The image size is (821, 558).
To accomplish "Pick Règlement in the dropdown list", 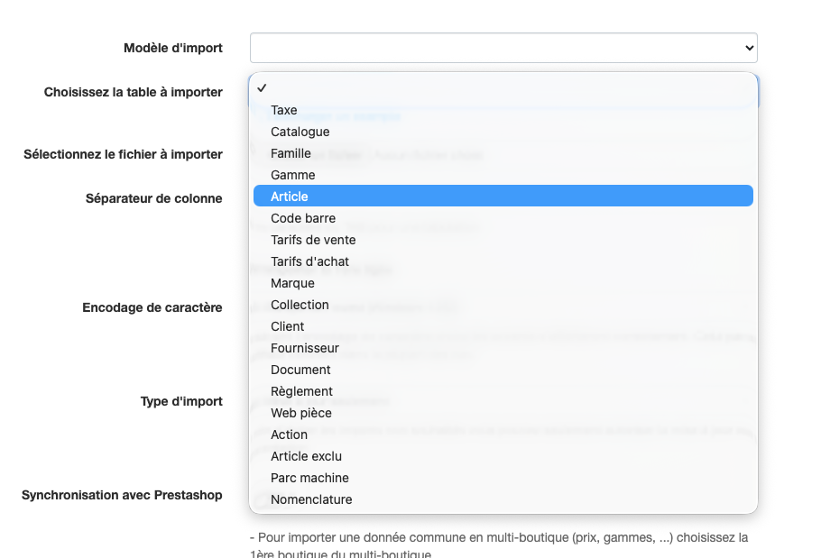I will coord(302,391).
